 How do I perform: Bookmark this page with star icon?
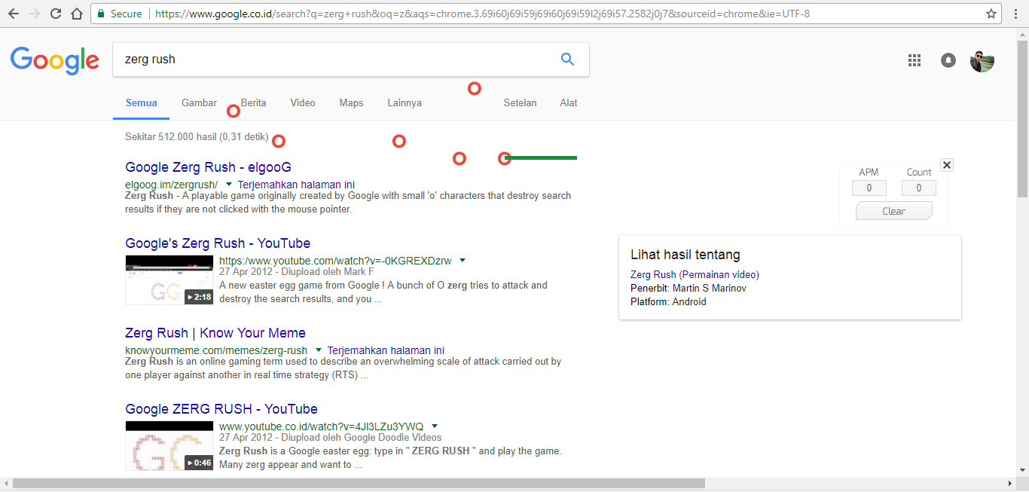coord(991,14)
